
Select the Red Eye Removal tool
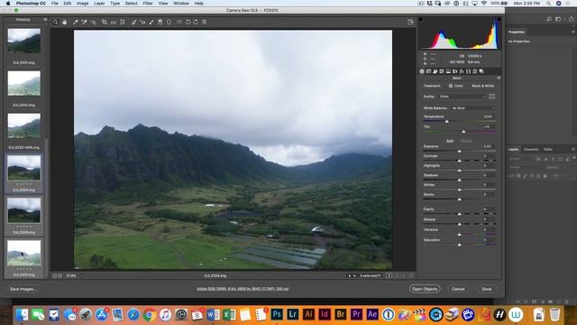(142, 22)
